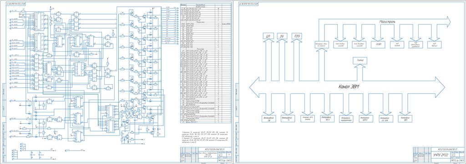
Task: Click the left sheet's title block
Action: (205, 154)
